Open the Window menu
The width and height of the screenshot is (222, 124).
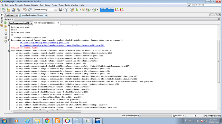tap(74, 5)
